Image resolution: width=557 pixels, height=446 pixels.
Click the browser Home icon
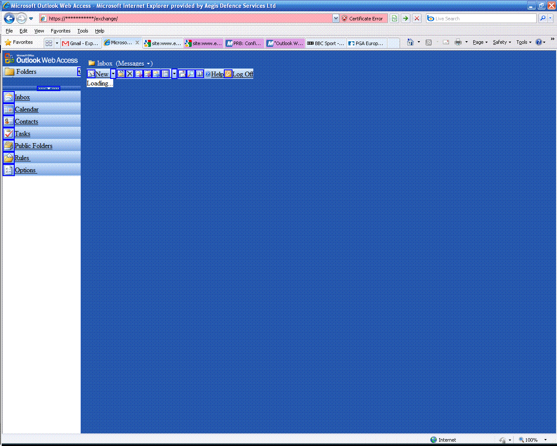click(410, 42)
